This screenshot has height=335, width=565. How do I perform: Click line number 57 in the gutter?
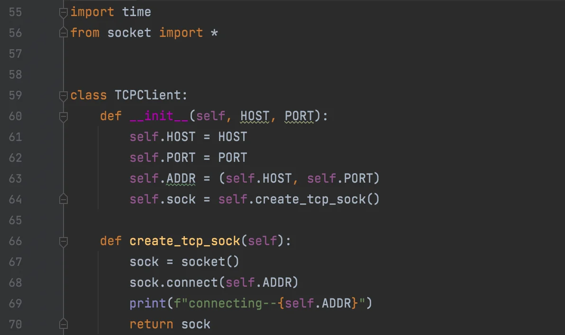point(15,54)
